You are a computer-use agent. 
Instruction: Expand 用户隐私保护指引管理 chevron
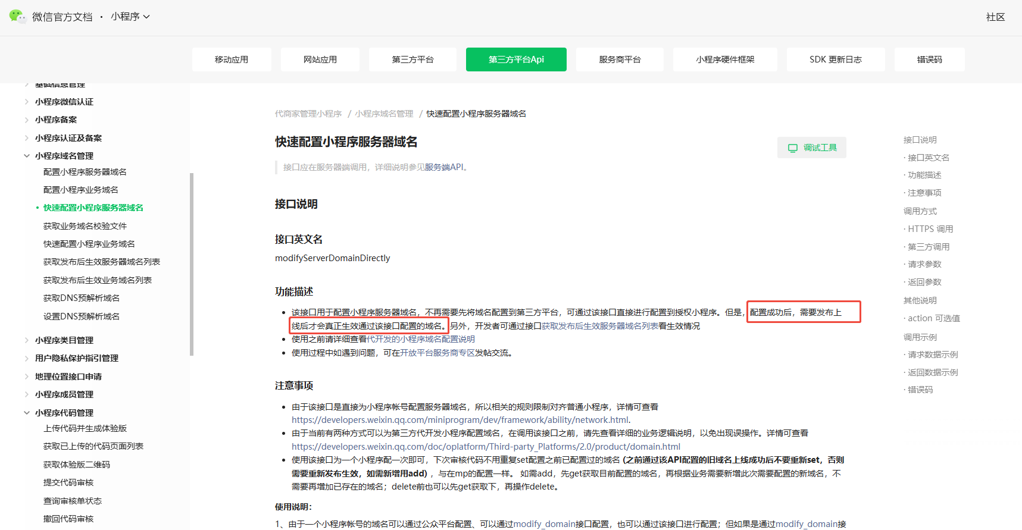pyautogui.click(x=27, y=358)
